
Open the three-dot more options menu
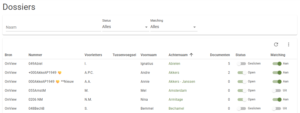(289, 44)
